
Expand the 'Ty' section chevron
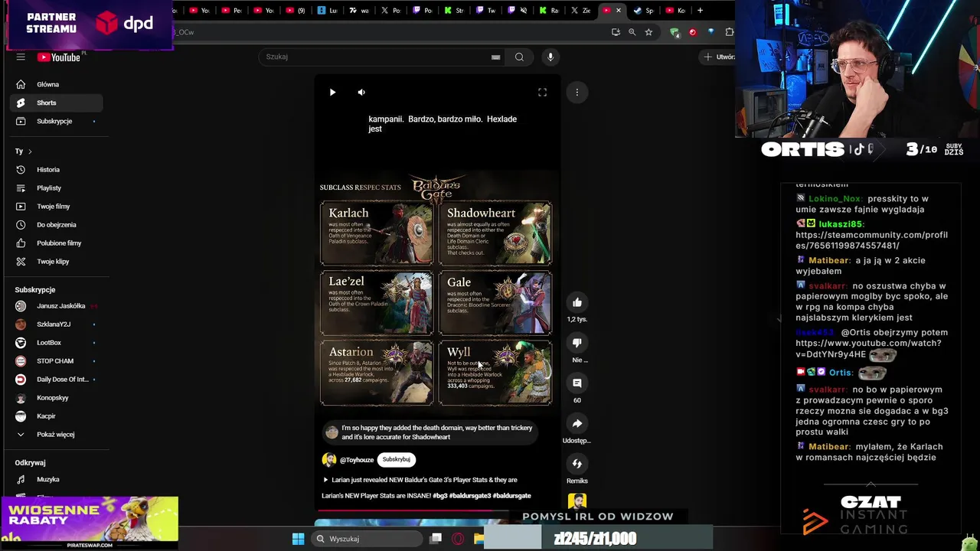30,152
